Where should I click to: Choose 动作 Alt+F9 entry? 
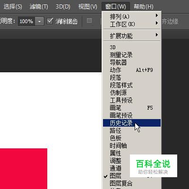132,70
